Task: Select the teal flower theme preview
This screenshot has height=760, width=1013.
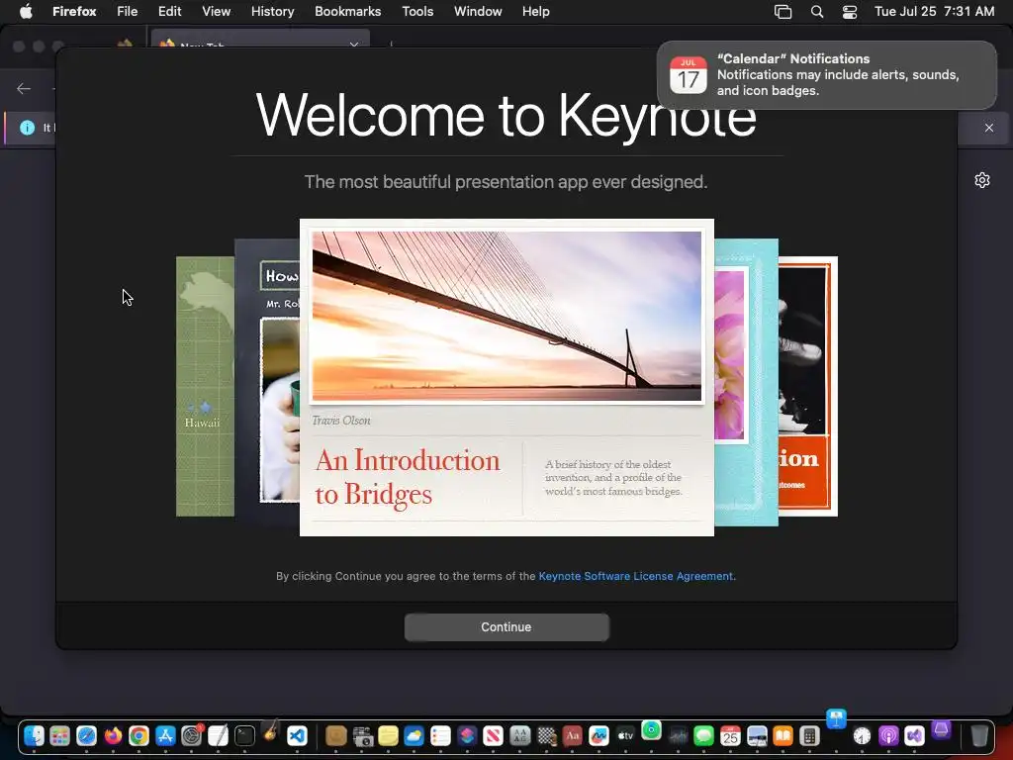Action: 746,383
